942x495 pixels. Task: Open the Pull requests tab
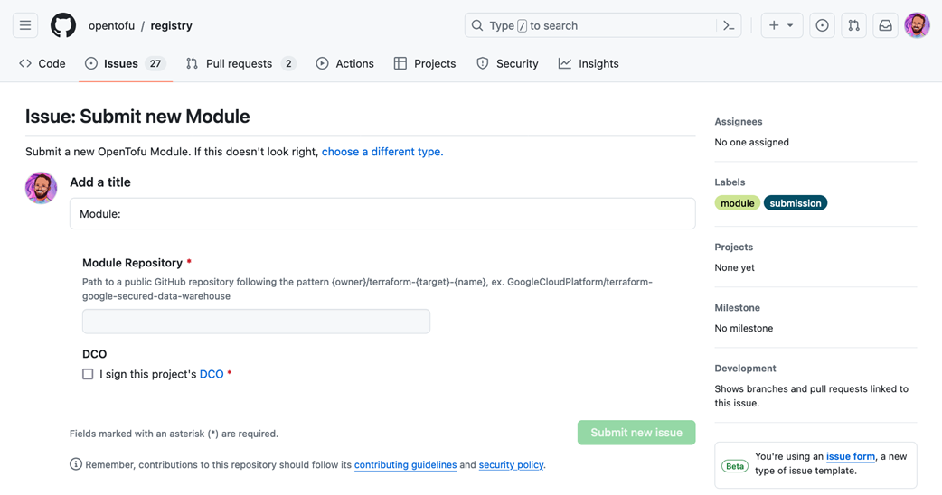[x=240, y=63]
